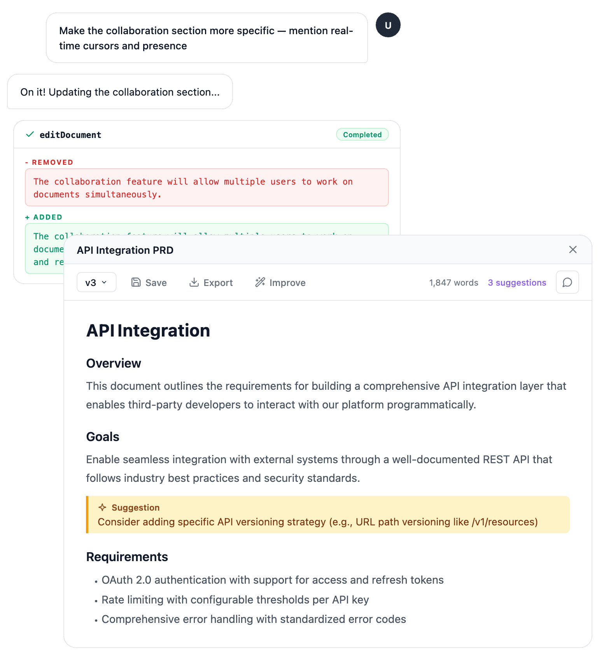Collapse the ADDED diff section
Screen dimensions: 599x654
[x=44, y=217]
